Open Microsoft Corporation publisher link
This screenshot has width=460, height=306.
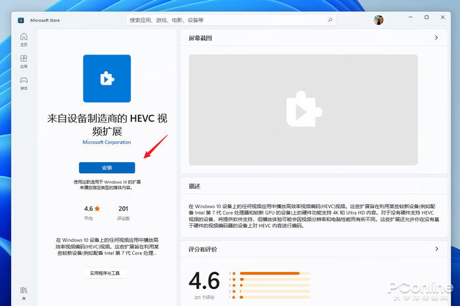106,142
